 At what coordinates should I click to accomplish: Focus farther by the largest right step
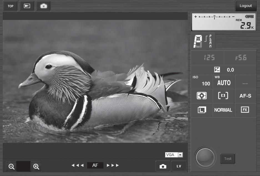[117, 165]
